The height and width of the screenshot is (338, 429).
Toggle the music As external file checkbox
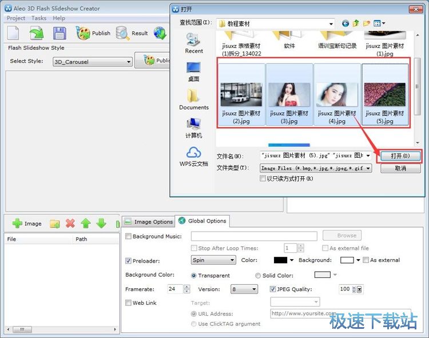point(325,248)
